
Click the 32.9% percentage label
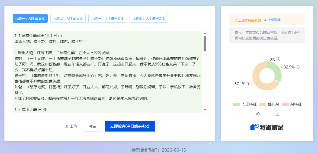pos(289,67)
